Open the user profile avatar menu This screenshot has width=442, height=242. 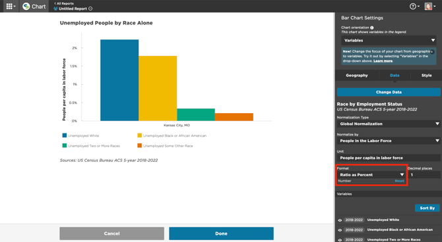430,6
